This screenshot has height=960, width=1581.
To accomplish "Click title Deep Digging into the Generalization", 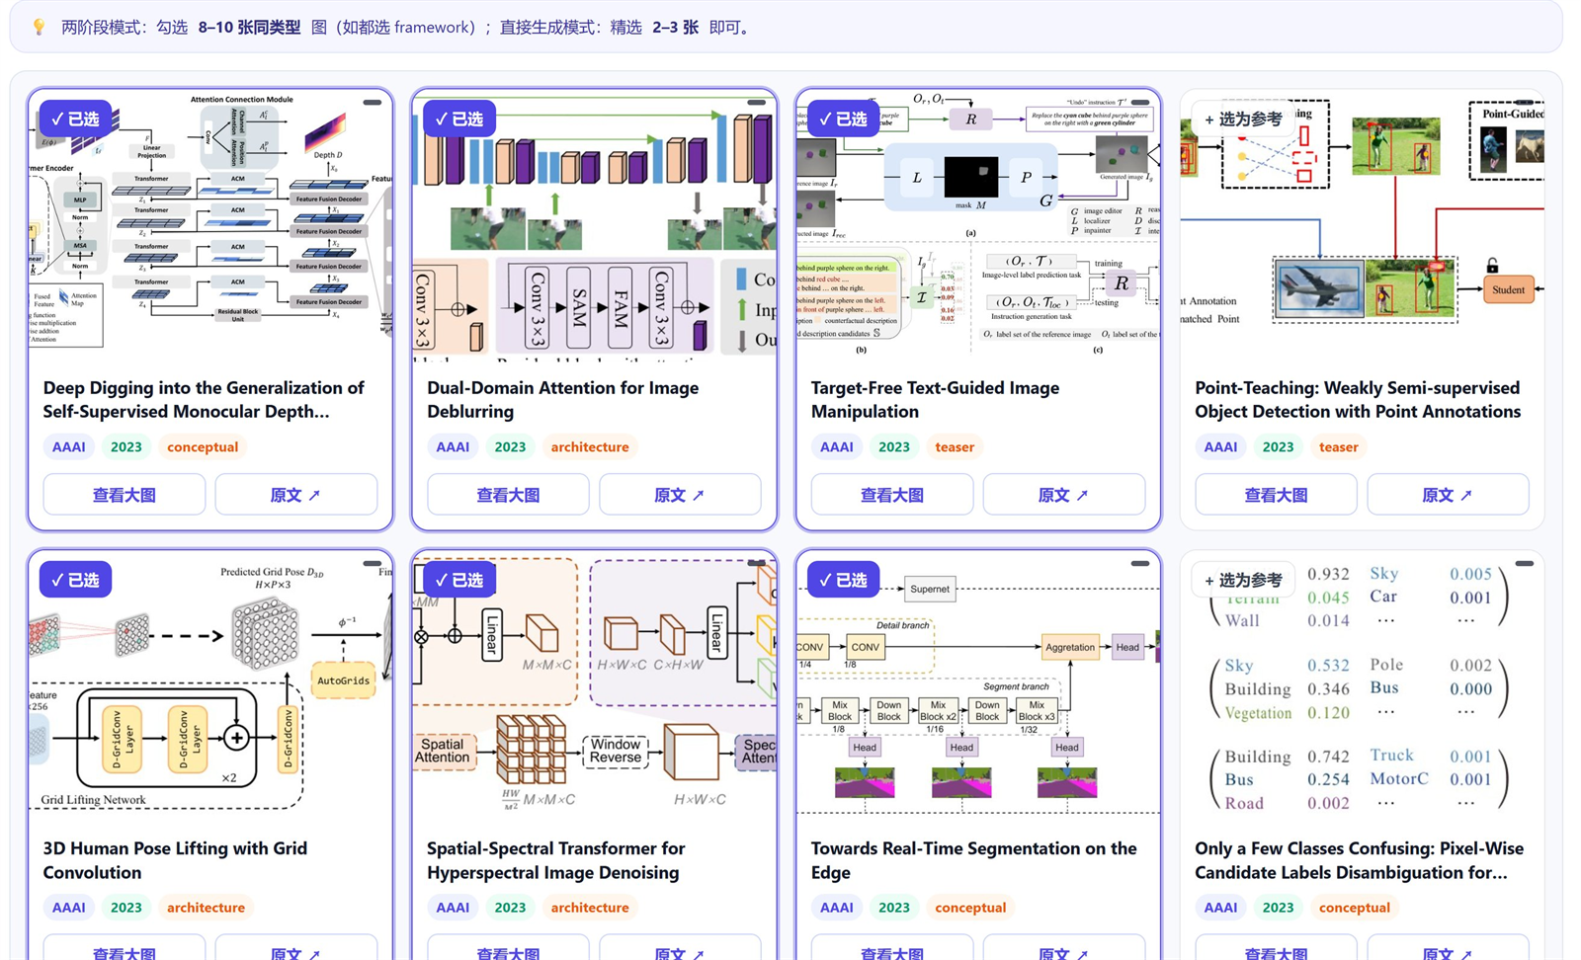I will point(204,400).
